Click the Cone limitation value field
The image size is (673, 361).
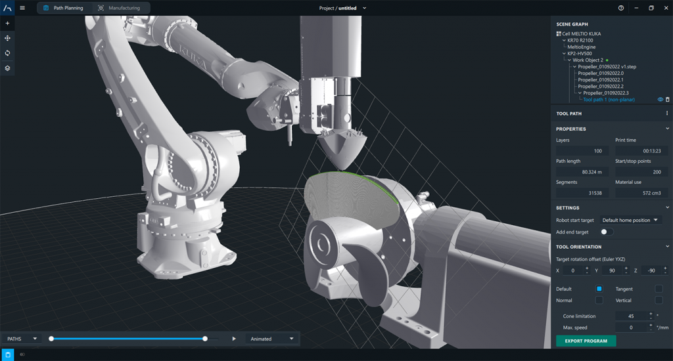pos(630,316)
